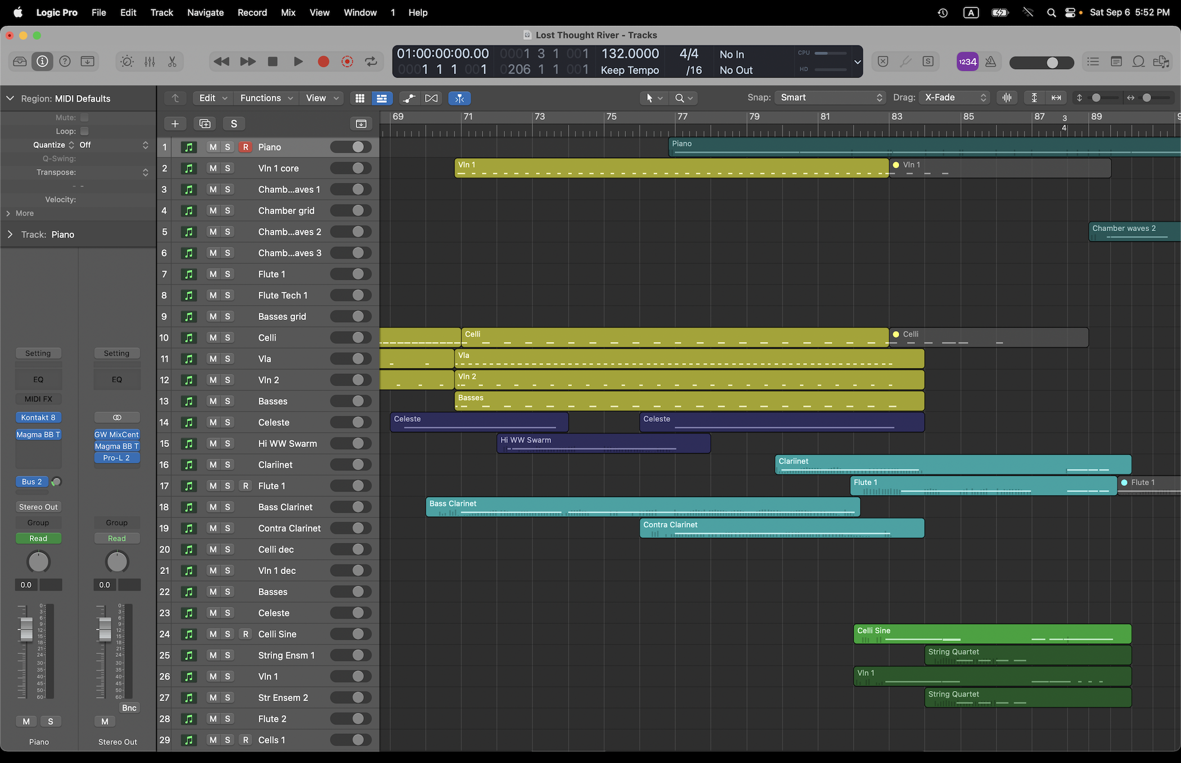Enable the Mute checkbox in Region inspector
1181x763 pixels.
[x=84, y=118]
